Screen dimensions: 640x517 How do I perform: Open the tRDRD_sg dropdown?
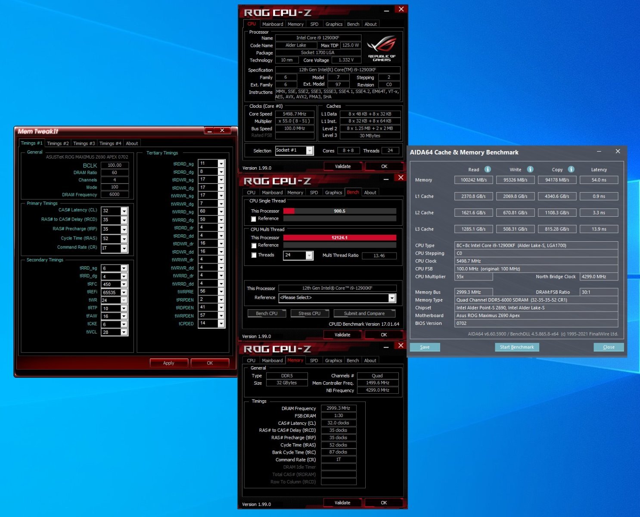pyautogui.click(x=221, y=164)
